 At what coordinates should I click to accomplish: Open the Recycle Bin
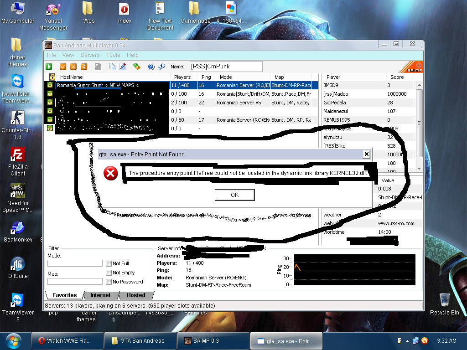(x=444, y=304)
